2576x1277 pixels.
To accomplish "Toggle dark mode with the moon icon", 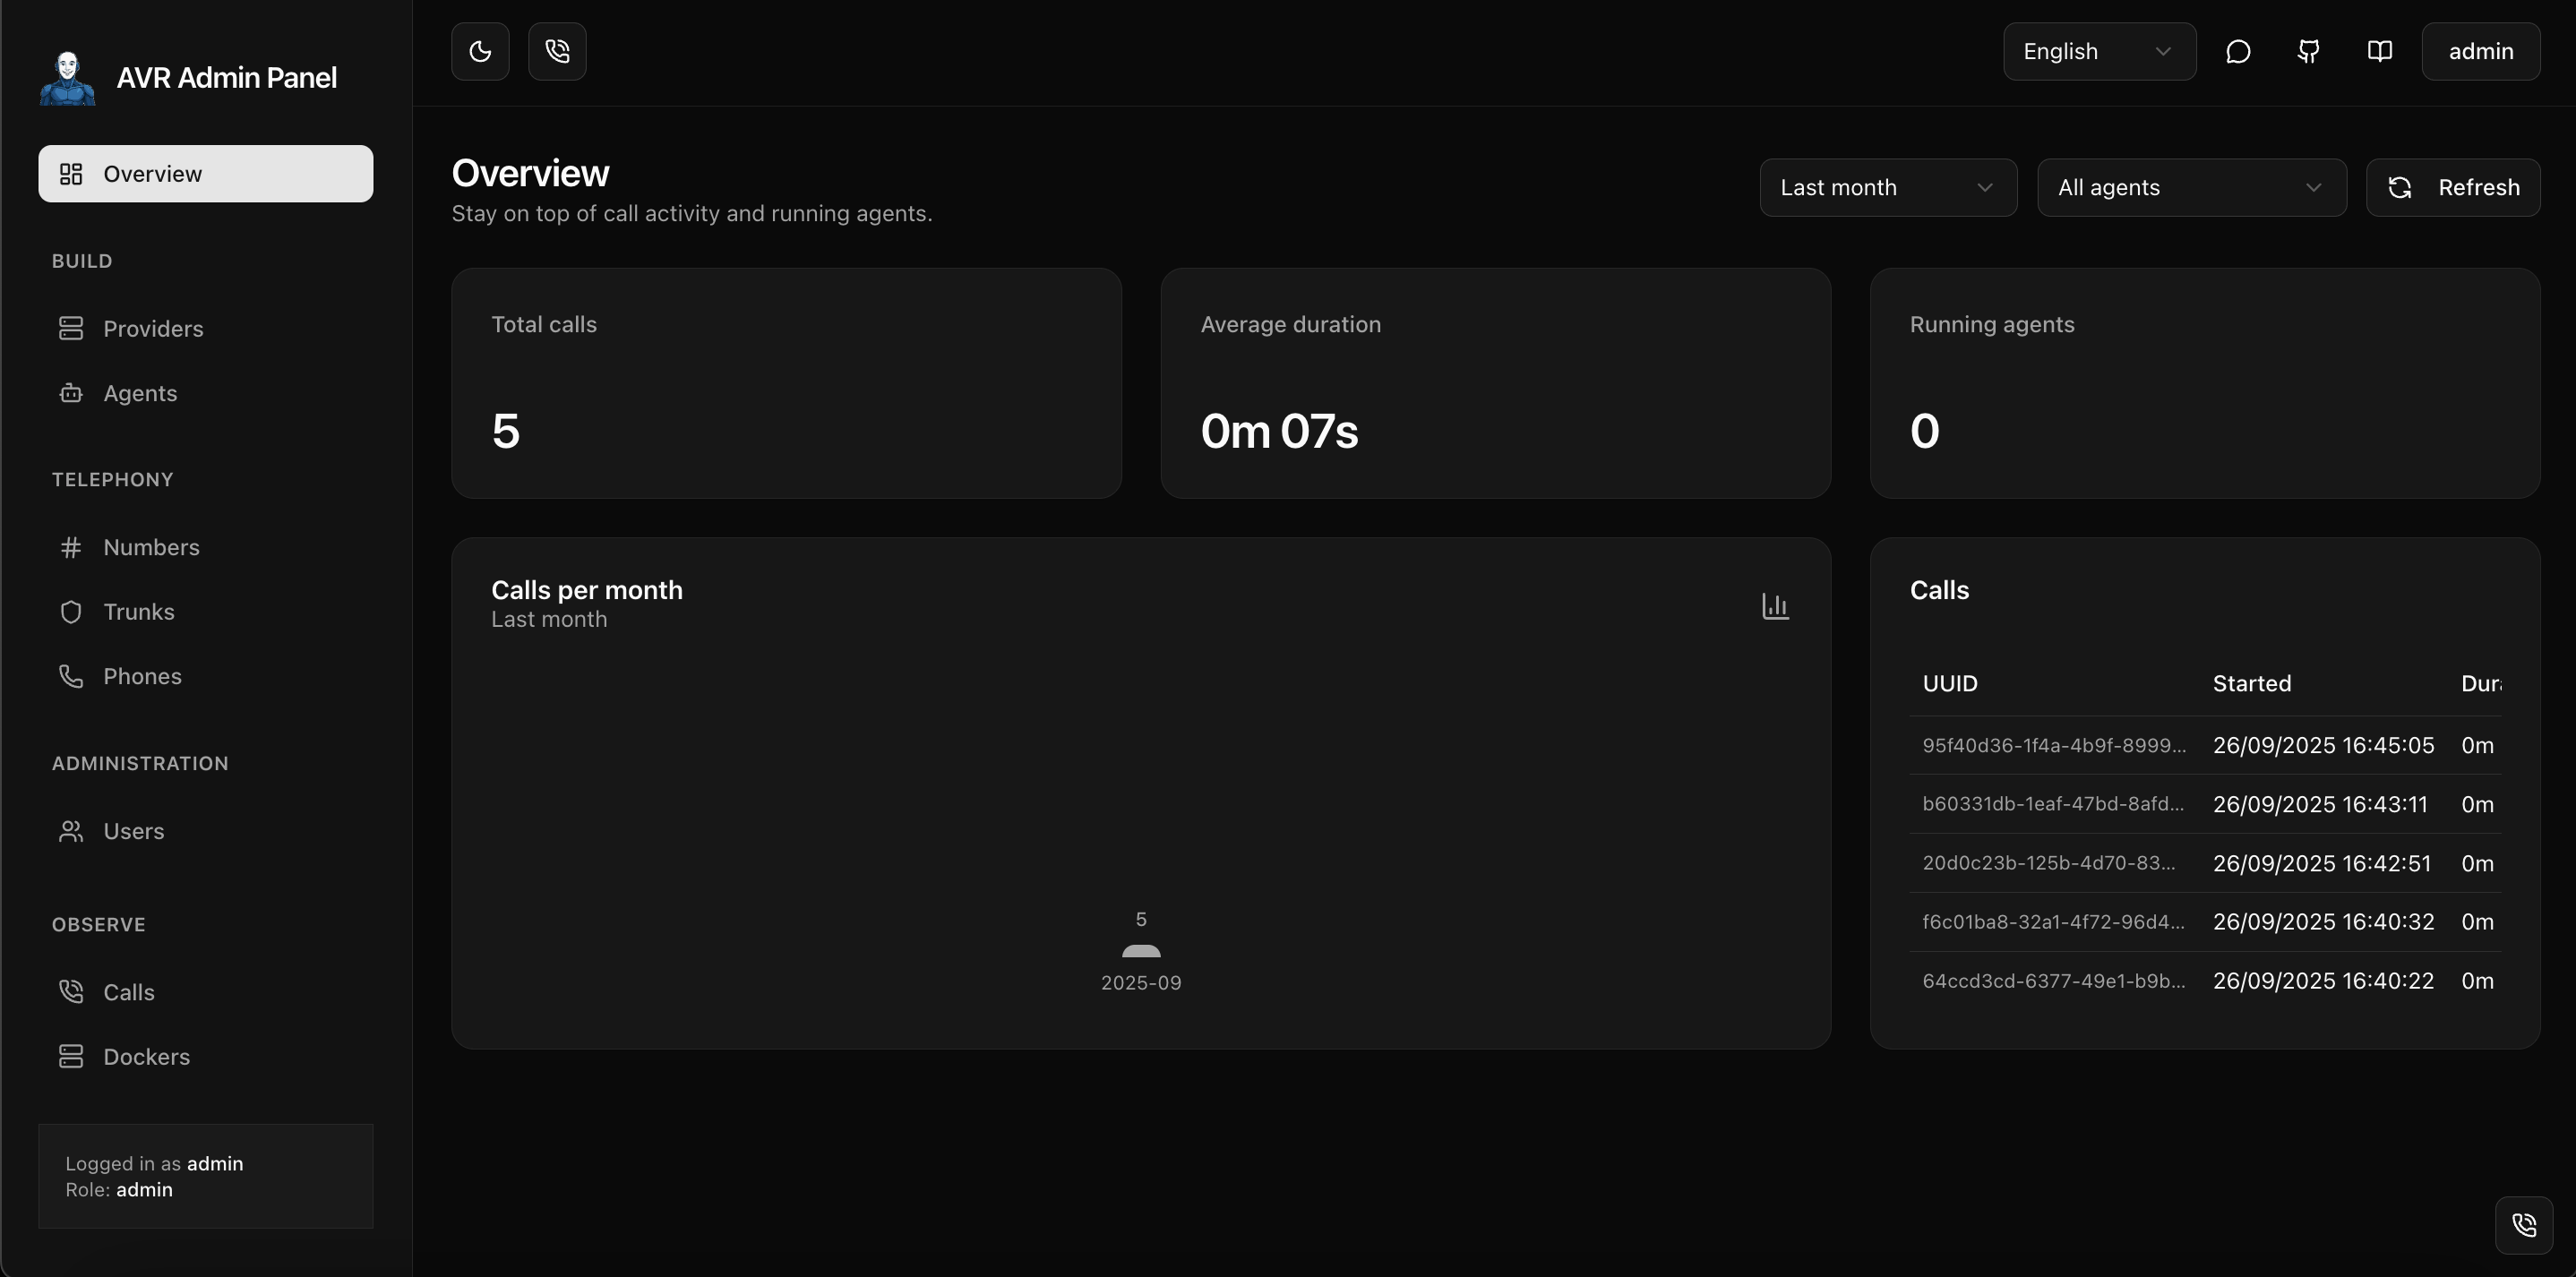I will 479,51.
